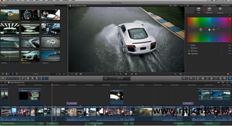This screenshot has height=126, width=232.
Task: Switch to the Color tab
Action: pos(198,10)
